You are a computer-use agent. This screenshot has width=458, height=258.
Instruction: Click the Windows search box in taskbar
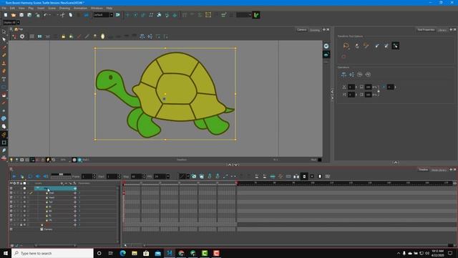pos(52,253)
